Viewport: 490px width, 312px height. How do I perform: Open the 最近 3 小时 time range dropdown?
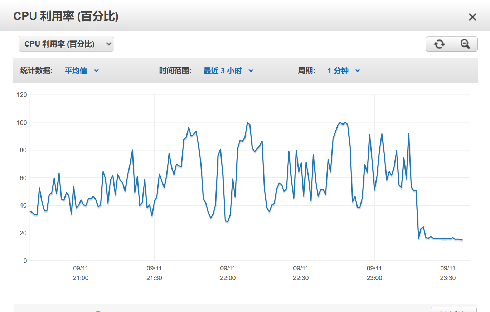click(228, 71)
